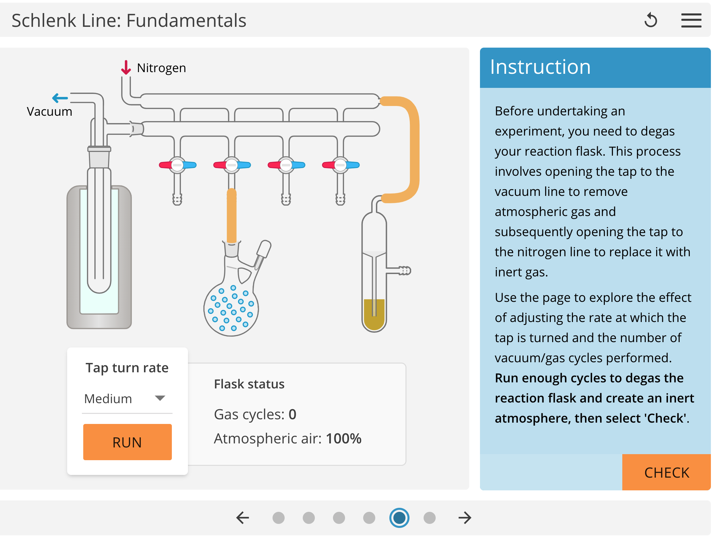The width and height of the screenshot is (725, 540).
Task: Expand the rate selector chevron
Action: (160, 398)
